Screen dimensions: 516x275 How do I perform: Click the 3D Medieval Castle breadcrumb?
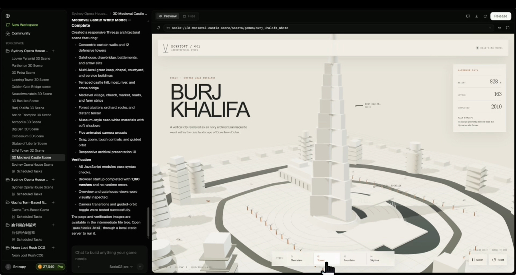(130, 14)
